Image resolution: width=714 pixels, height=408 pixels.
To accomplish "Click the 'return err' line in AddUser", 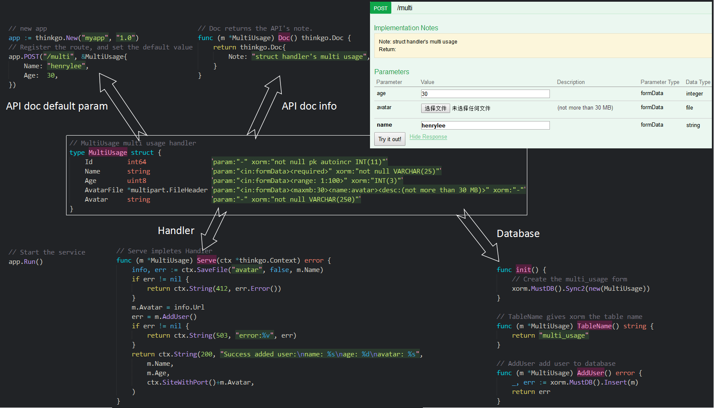I will (x=531, y=392).
